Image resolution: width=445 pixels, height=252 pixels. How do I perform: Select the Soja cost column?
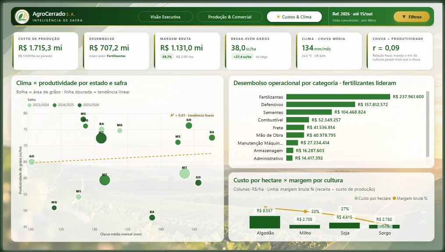pyautogui.click(x=345, y=226)
